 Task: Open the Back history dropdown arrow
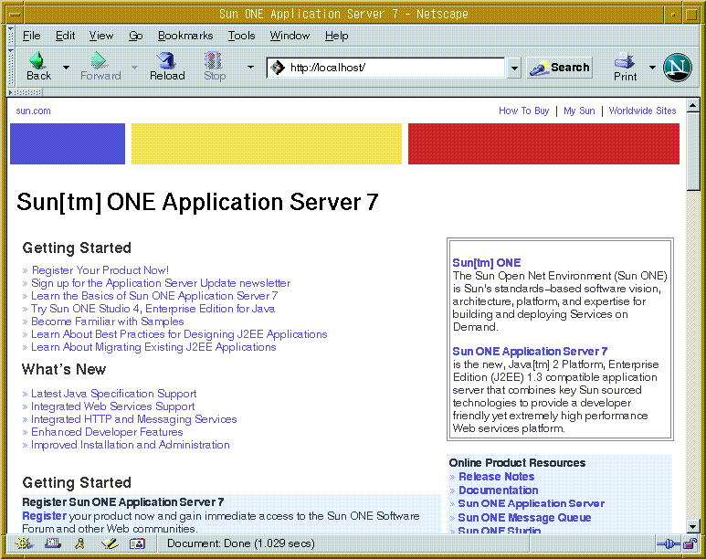pos(66,67)
